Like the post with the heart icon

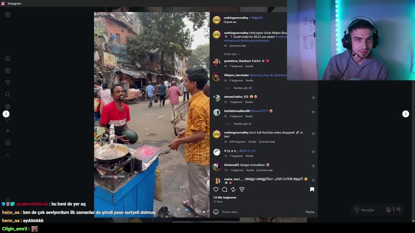click(216, 190)
